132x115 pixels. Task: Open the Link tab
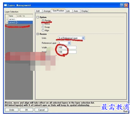pyautogui.click(x=69, y=11)
